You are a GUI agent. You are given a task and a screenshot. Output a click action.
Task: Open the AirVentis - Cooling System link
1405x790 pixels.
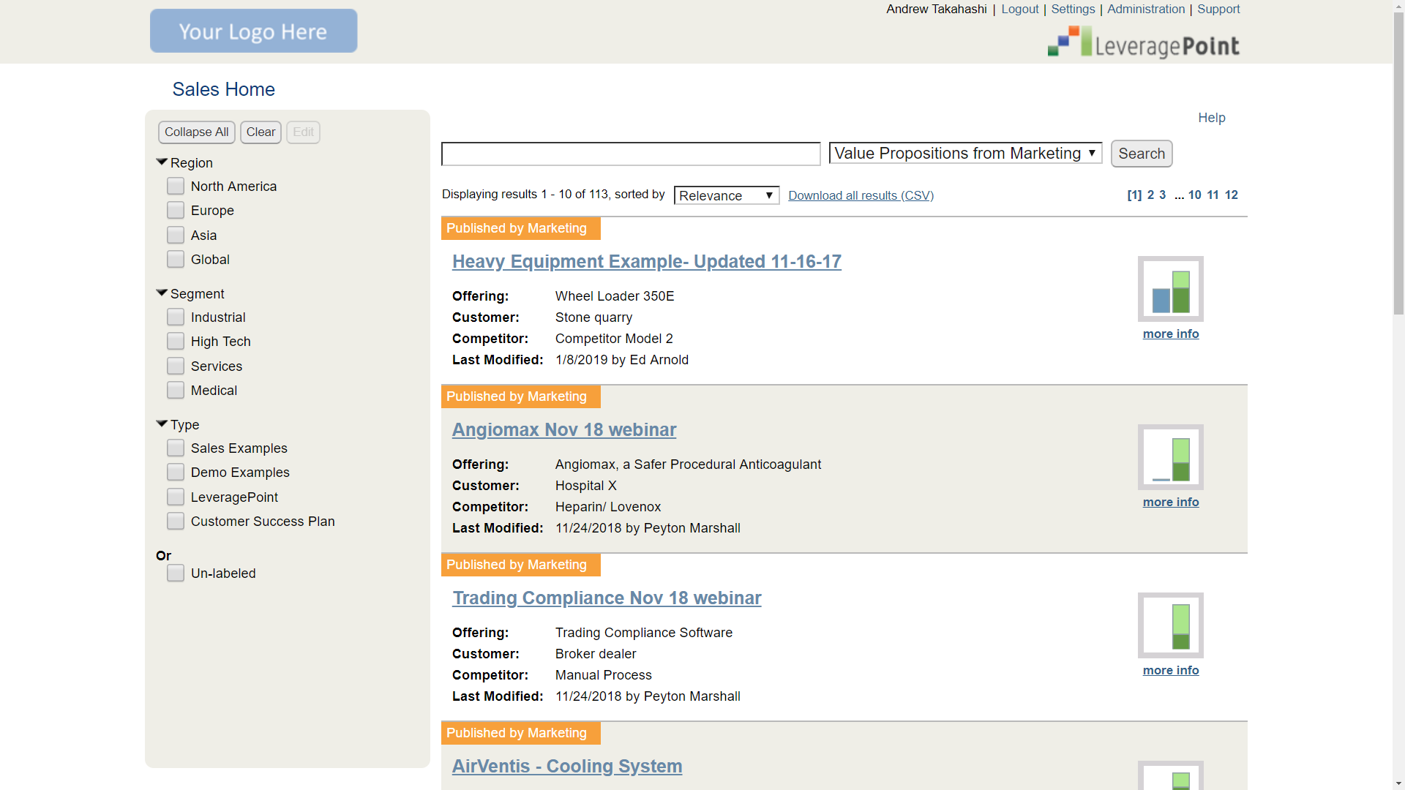pos(566,766)
